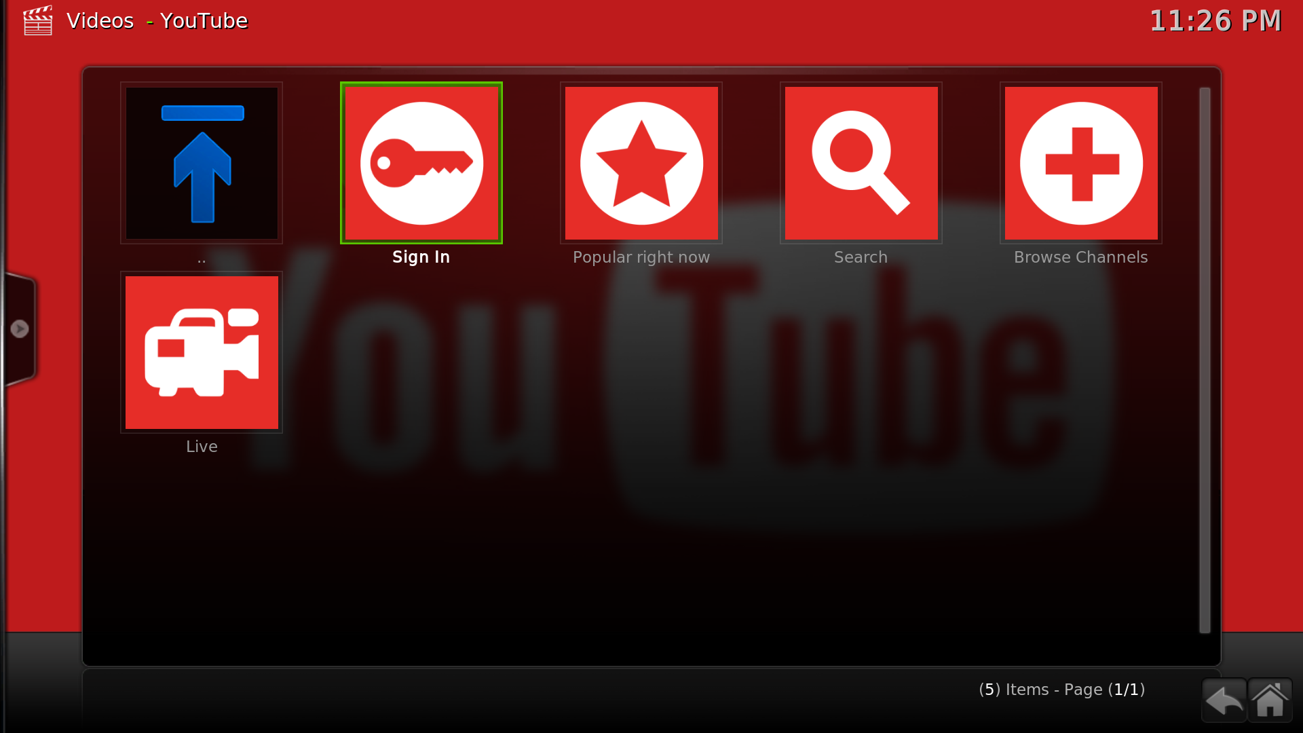Open the Sign In key icon
Screen dimensions: 1303x733
[x=421, y=163]
